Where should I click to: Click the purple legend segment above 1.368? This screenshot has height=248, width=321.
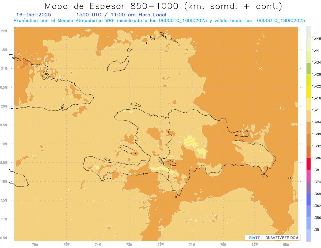[308, 188]
